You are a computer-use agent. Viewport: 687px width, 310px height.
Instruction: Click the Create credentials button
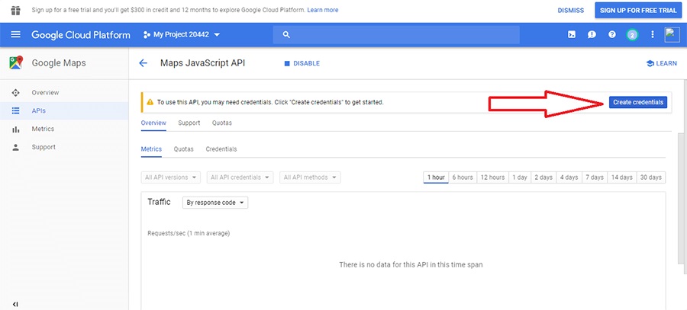click(638, 102)
